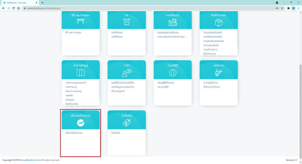The height and width of the screenshot is (164, 302).
Task: Click the receipt icon in the บิล card
Action: (127, 21)
